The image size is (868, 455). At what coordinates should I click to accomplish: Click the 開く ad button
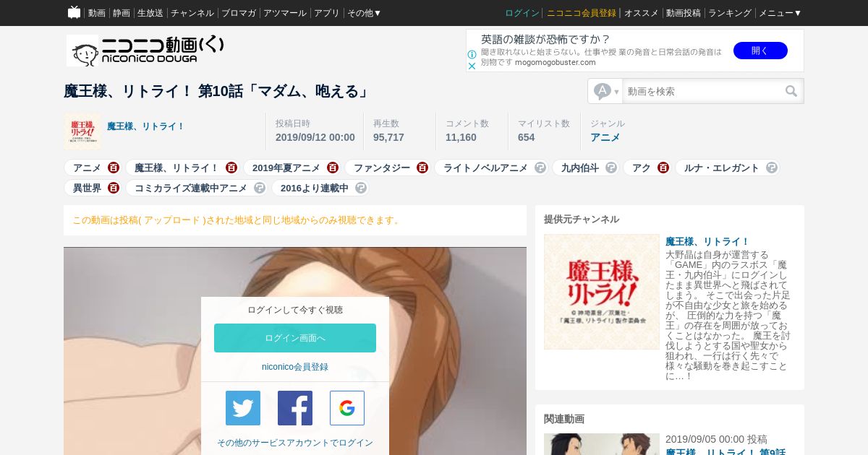pyautogui.click(x=760, y=51)
